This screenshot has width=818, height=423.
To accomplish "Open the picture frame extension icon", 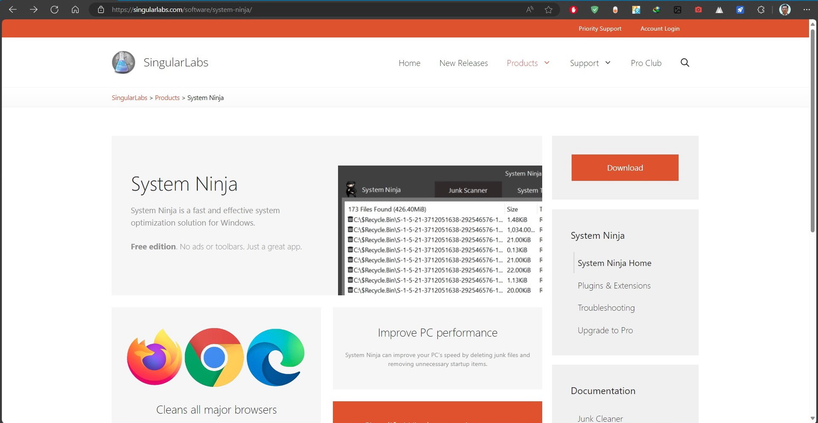I will point(678,9).
